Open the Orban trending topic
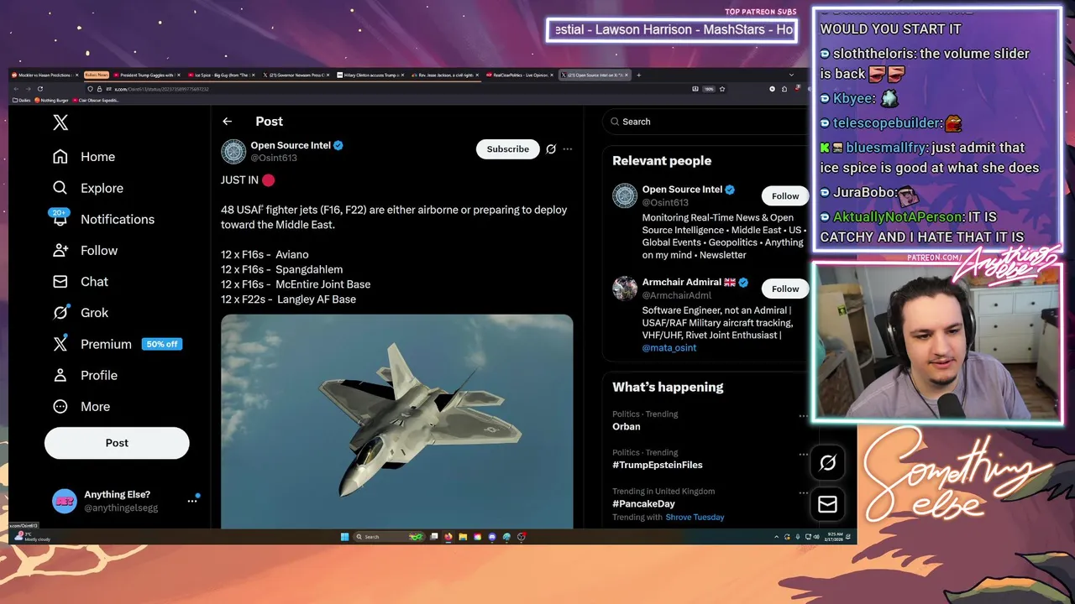The height and width of the screenshot is (604, 1075). click(x=627, y=426)
